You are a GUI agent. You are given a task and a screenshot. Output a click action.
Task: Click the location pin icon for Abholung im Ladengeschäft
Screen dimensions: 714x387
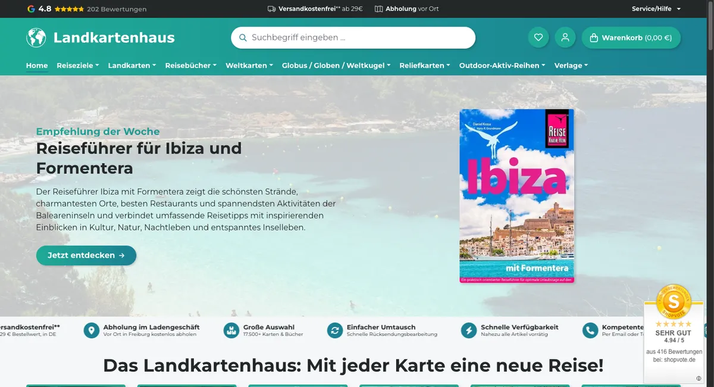pos(92,330)
